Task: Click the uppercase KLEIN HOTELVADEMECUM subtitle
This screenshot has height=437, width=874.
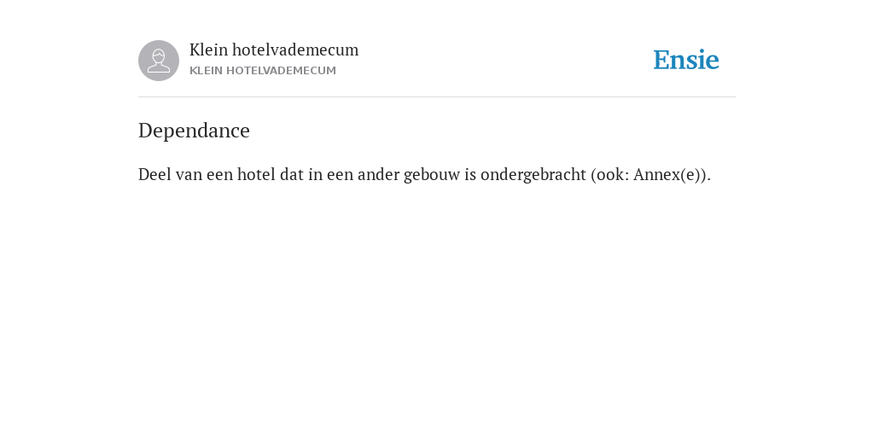Action: (x=263, y=71)
